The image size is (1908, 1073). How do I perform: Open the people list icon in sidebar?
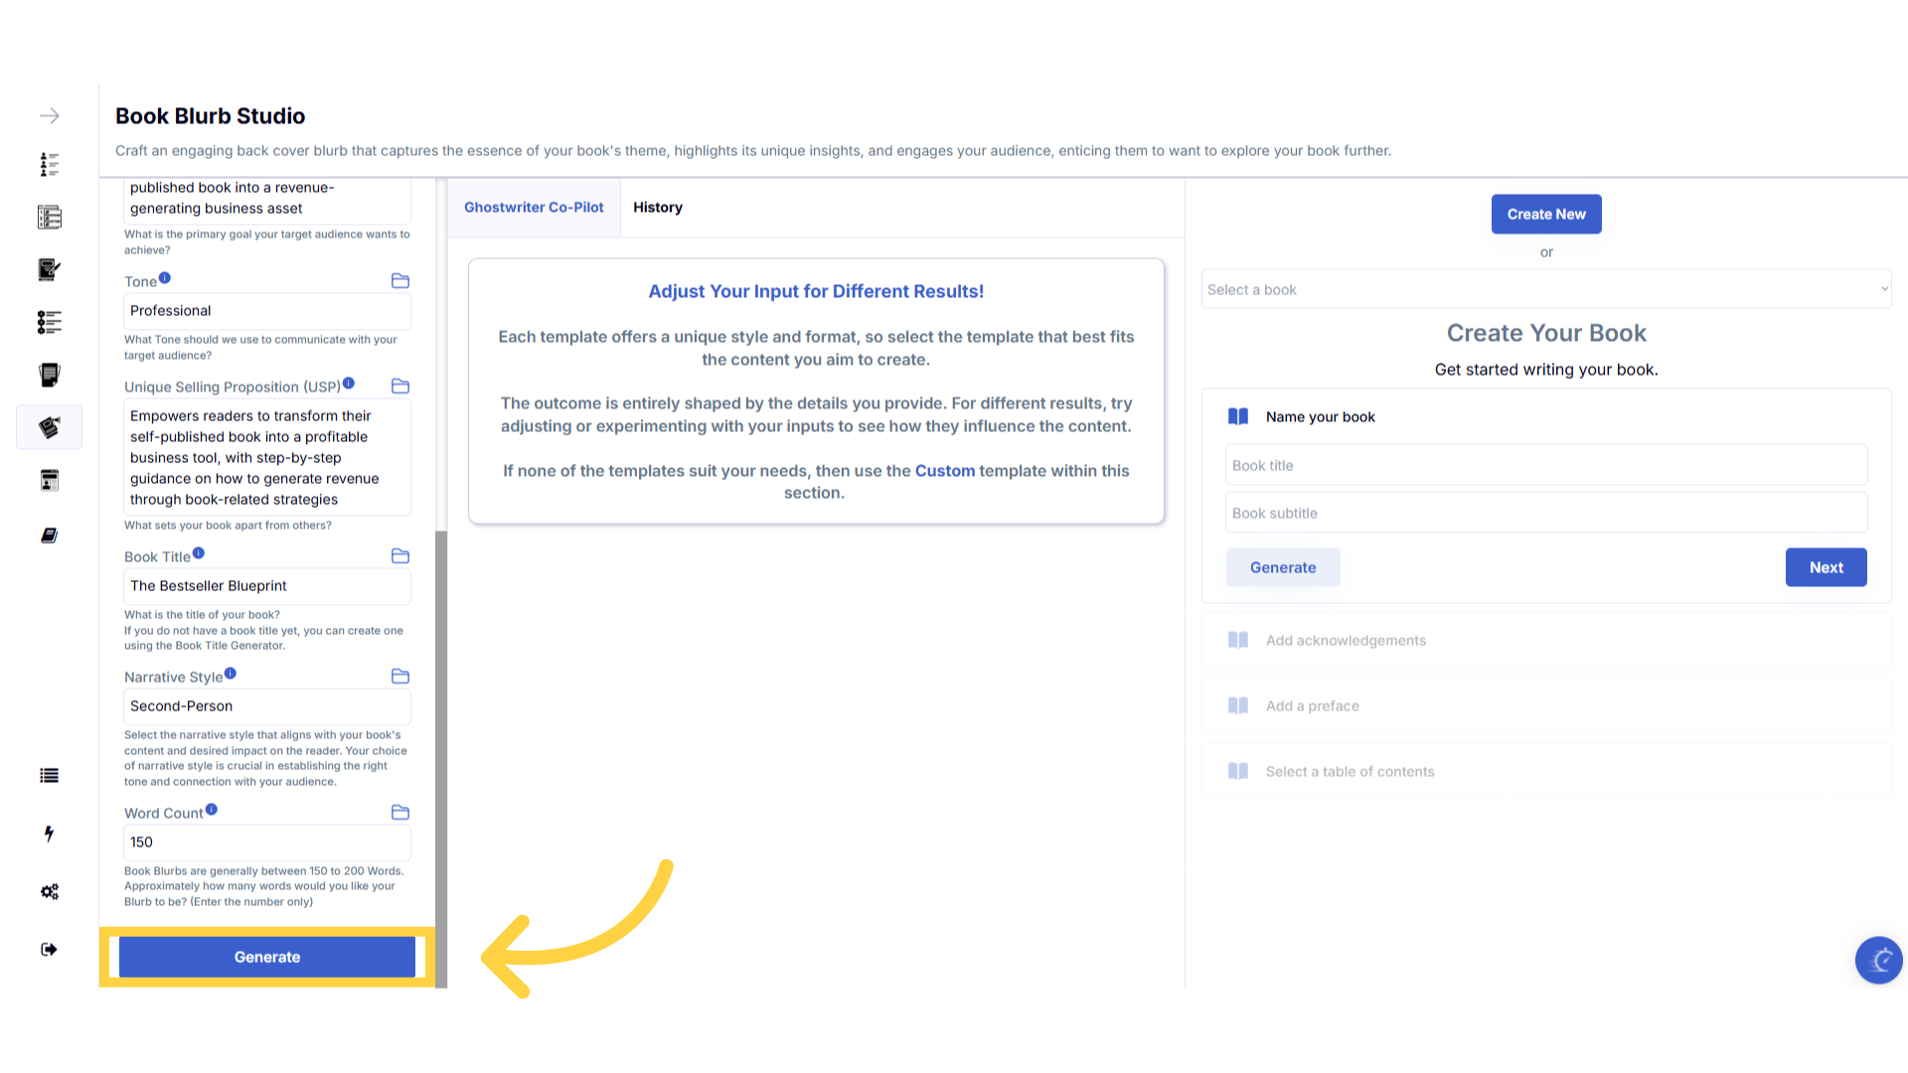click(50, 165)
